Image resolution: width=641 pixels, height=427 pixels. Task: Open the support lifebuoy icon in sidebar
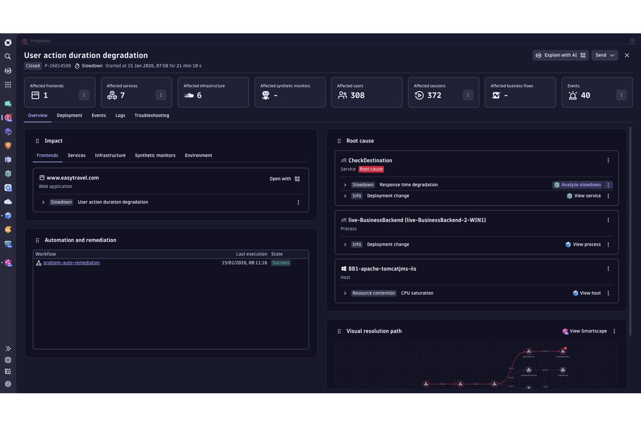[x=8, y=360]
